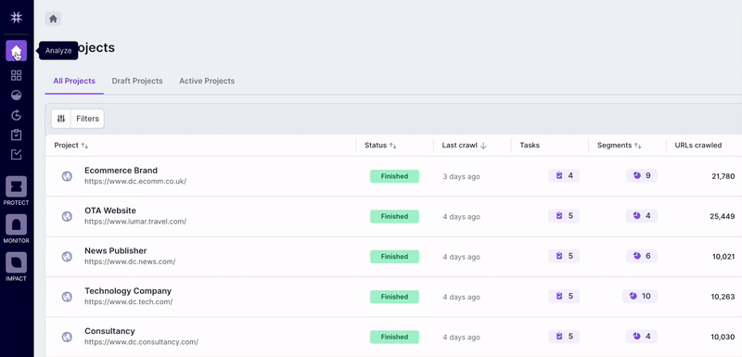The width and height of the screenshot is (742, 357).
Task: Open the OTA Website project
Action: (110, 210)
